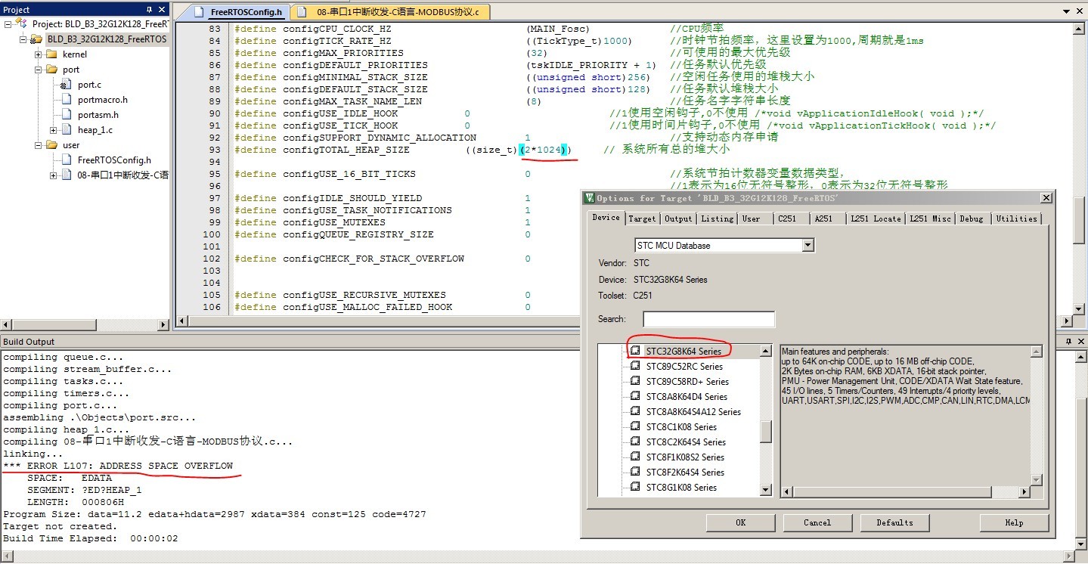Expand the kernel folder
The image size is (1088, 564).
coord(38,54)
